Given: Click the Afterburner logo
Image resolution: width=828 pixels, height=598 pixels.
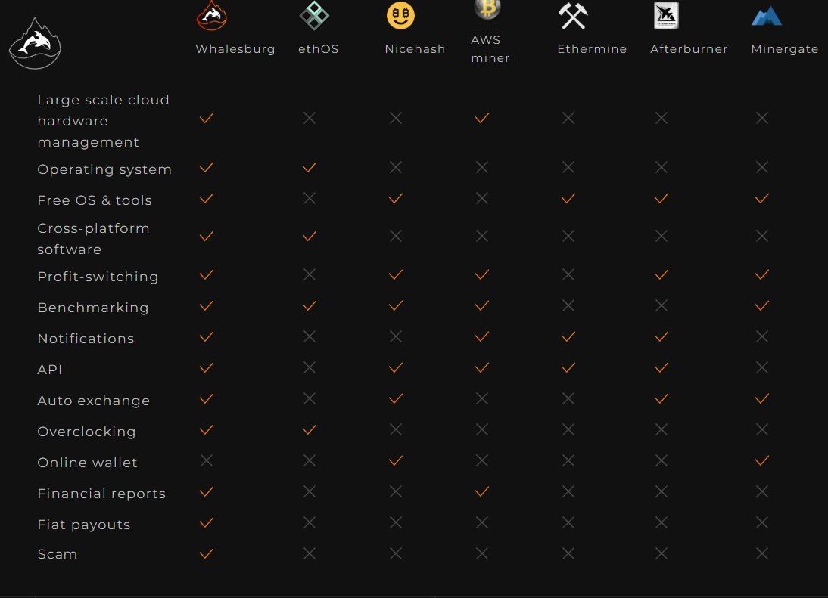Looking at the screenshot, I should click(x=666, y=16).
